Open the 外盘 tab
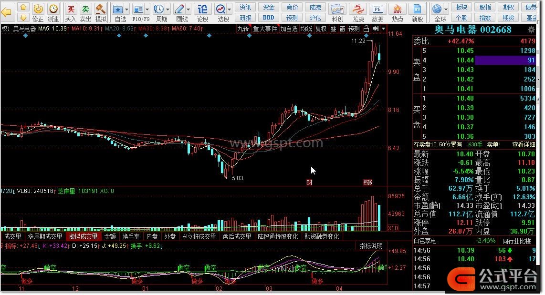The image size is (545, 295). click(170, 237)
